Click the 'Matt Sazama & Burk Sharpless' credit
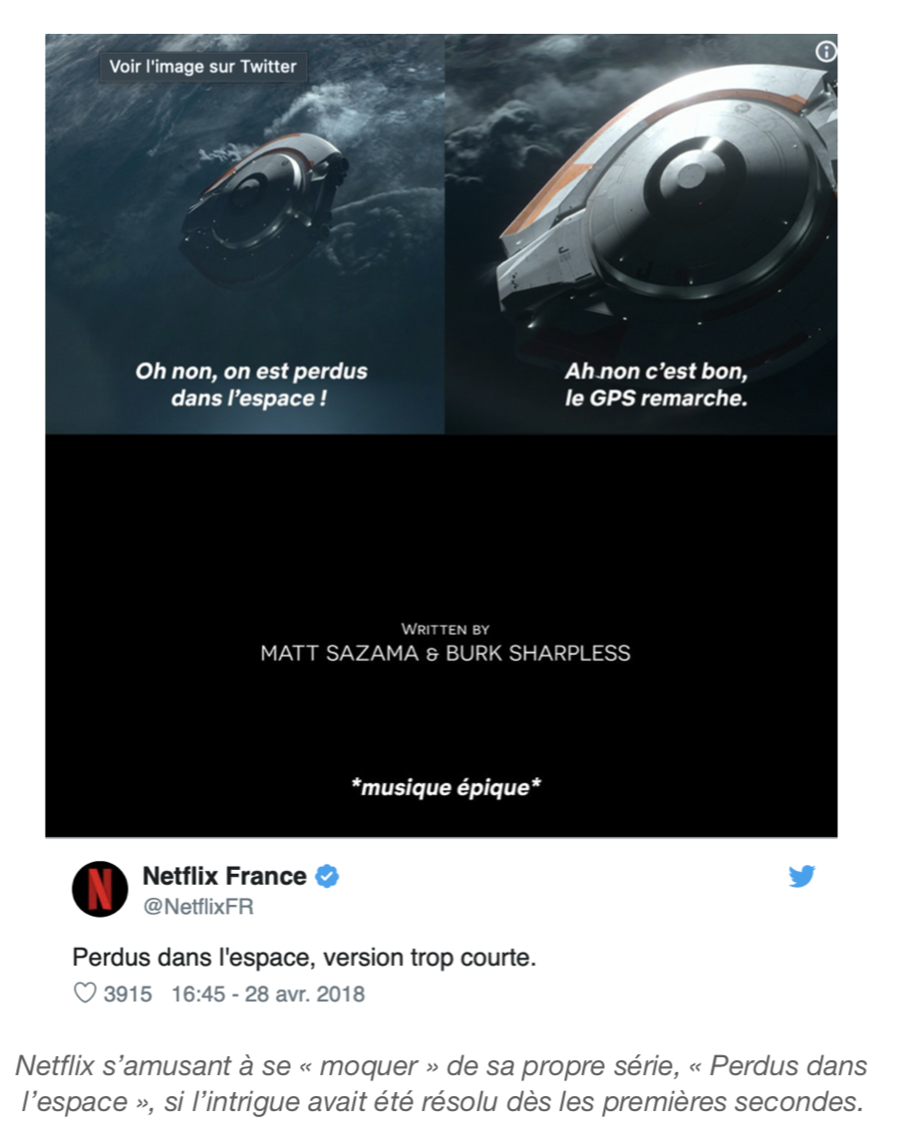Viewport: 903px width, 1140px height. 445,654
